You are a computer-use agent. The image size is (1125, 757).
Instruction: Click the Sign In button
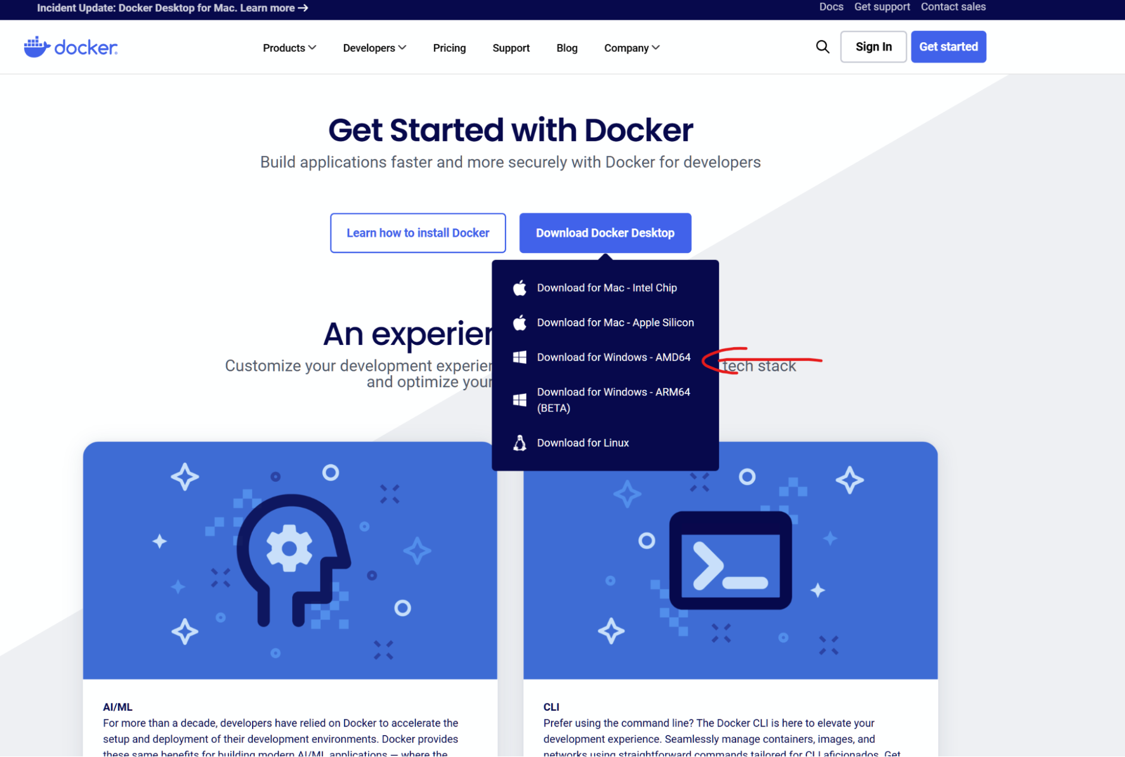pos(873,47)
